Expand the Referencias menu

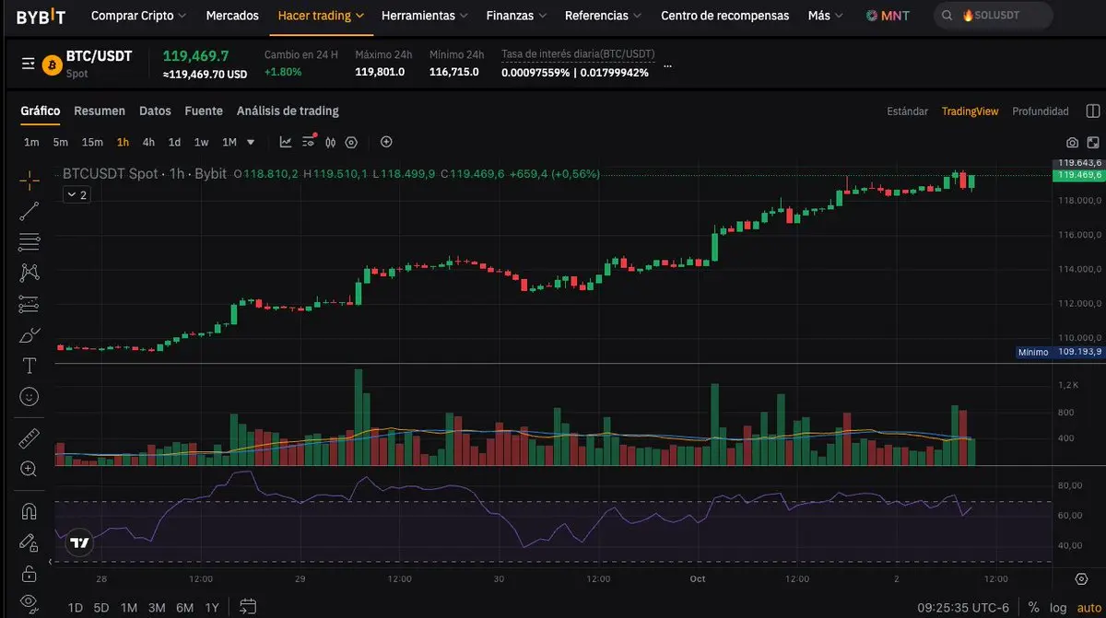pos(604,16)
